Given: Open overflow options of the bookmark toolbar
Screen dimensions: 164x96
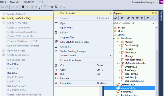Looking at the screenshot, I should click(39, 8).
